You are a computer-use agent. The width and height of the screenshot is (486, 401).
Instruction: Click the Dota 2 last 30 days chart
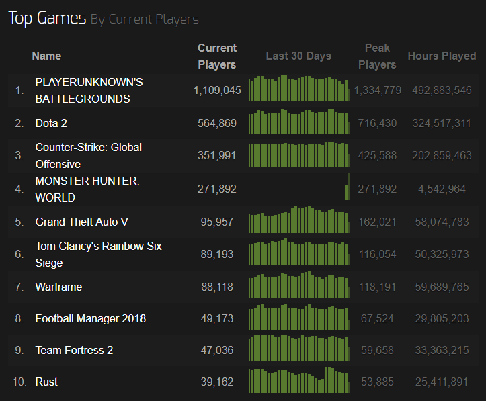[298, 123]
